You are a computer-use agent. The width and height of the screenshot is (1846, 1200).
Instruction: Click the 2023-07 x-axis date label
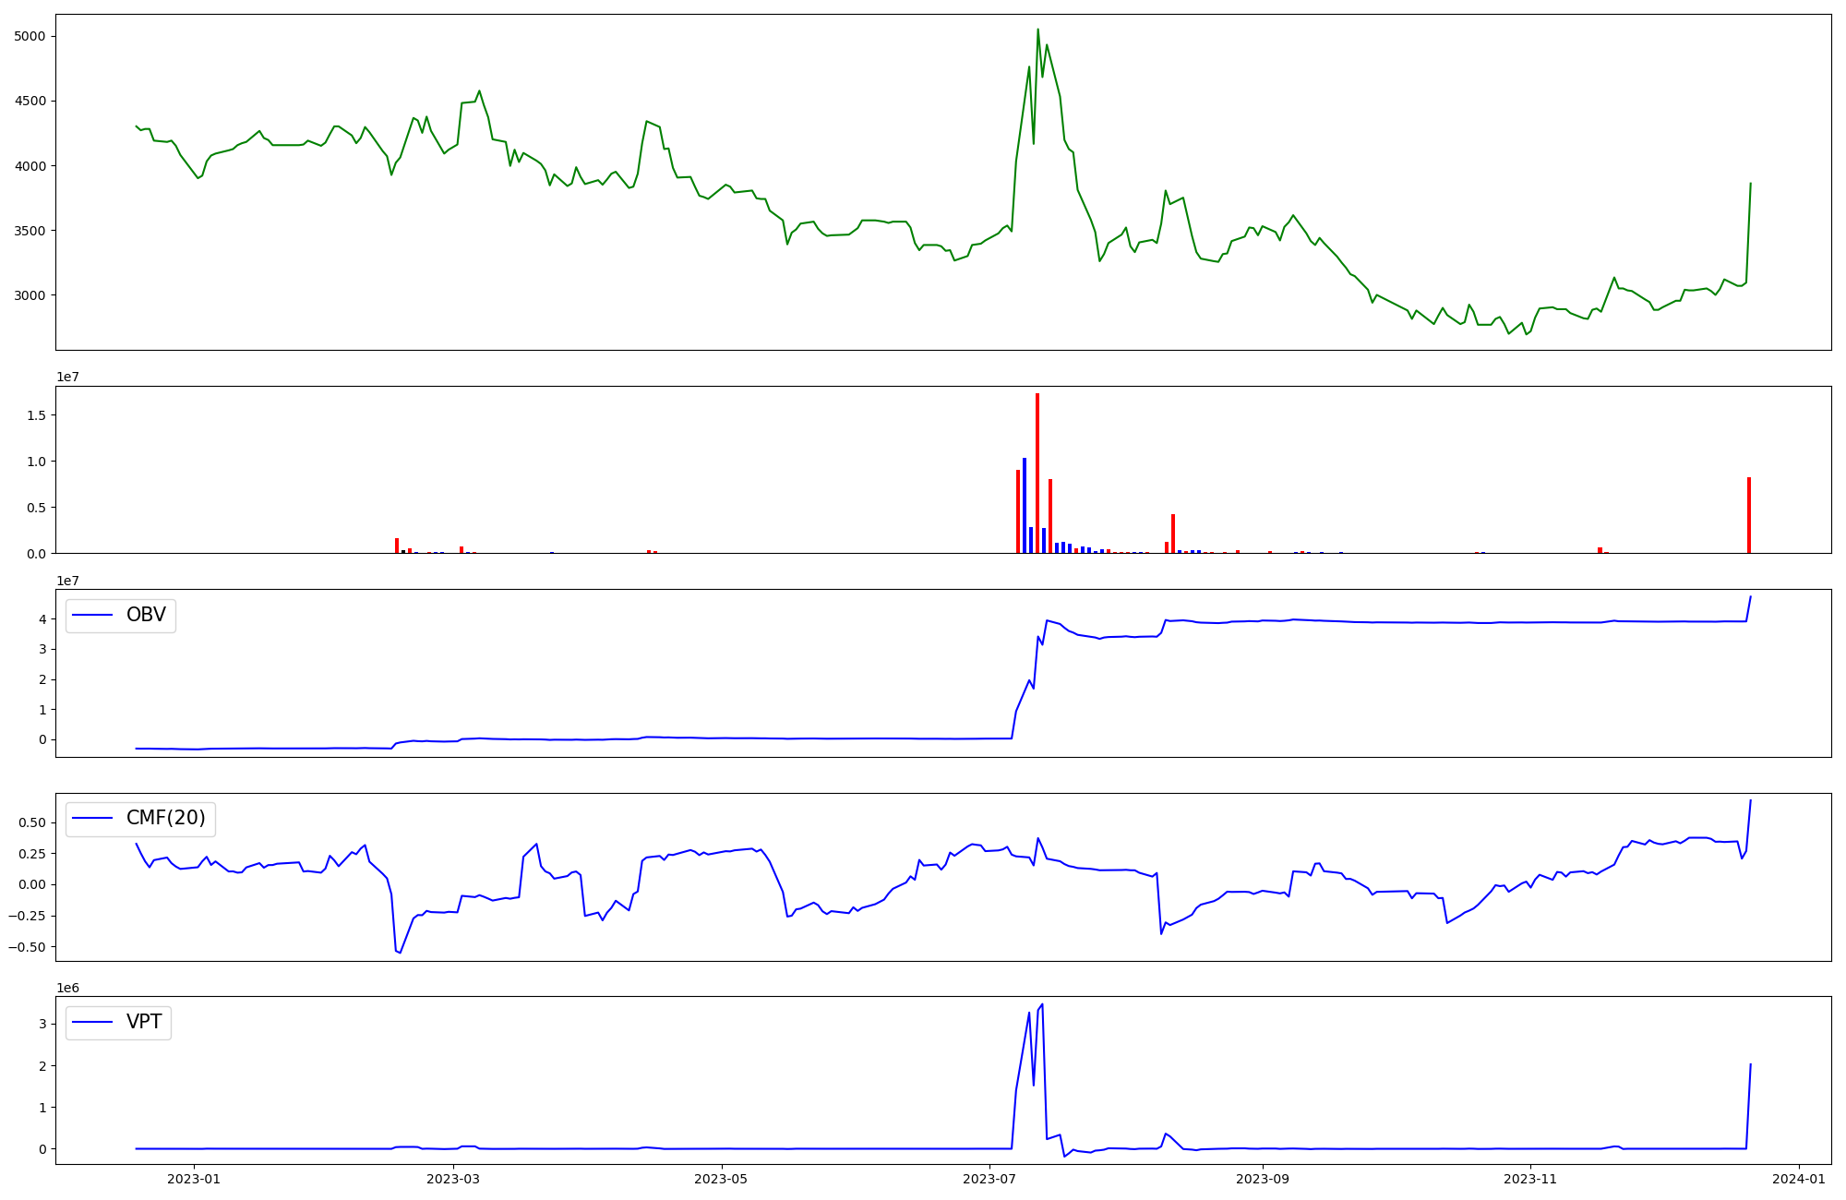coord(989,1178)
